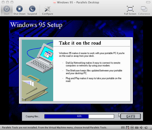Screen dimensions: 152x130
Task: Open the CD/DVD drive status icon
Action: [x=132, y=128]
